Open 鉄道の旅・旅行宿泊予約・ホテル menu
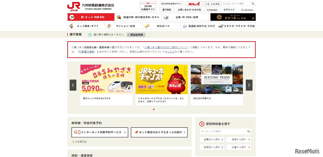The width and height of the screenshot is (323, 157). [x=138, y=17]
